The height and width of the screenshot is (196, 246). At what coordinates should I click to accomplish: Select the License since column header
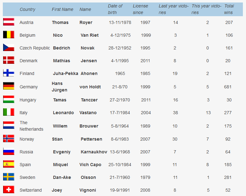coord(140,9)
